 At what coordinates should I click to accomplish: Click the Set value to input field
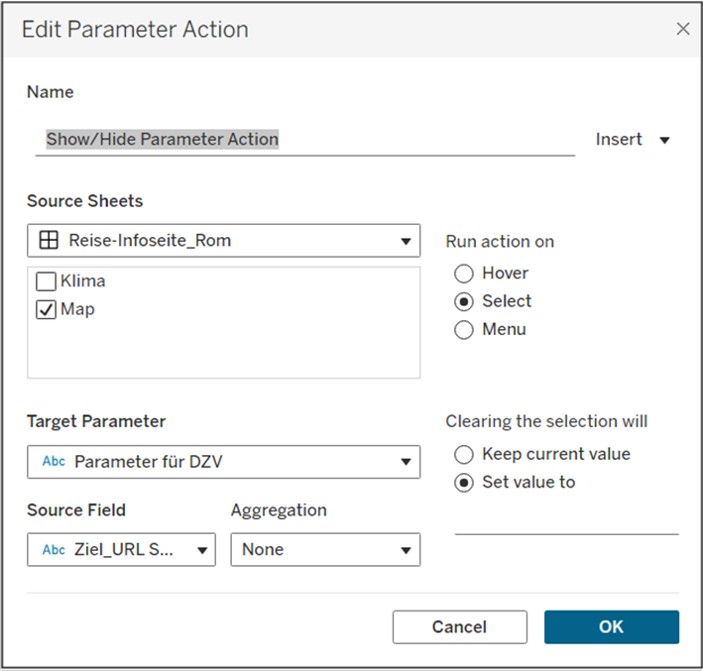pos(566,521)
